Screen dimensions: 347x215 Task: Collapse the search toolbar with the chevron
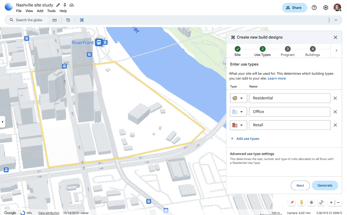[x=336, y=20]
